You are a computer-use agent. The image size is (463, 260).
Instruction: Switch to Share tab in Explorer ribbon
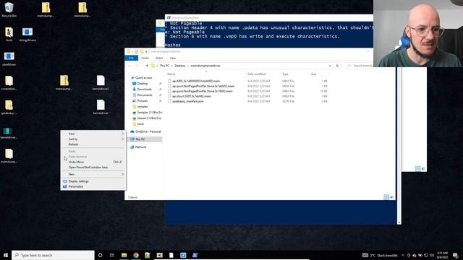coord(159,58)
